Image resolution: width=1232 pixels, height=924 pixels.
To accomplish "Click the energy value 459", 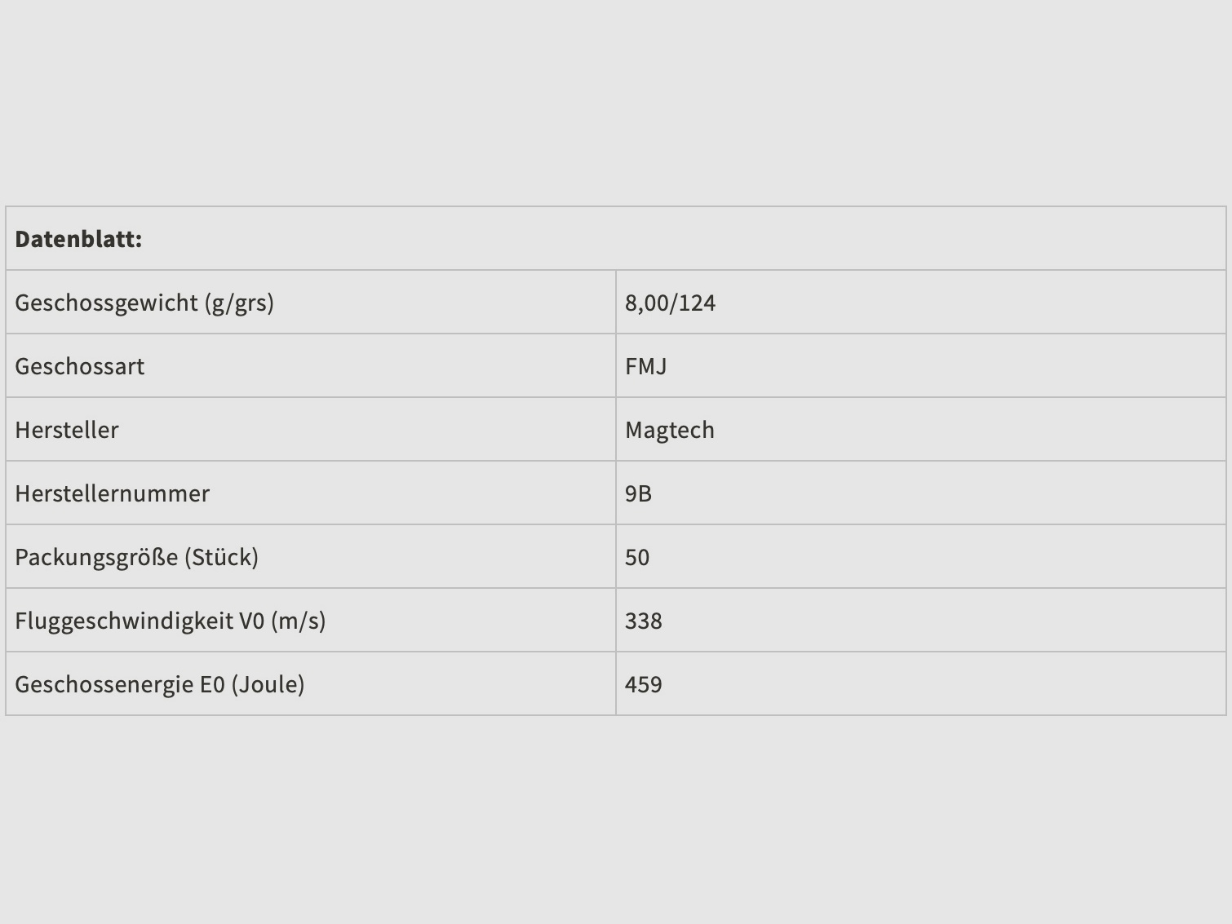I will [x=643, y=684].
